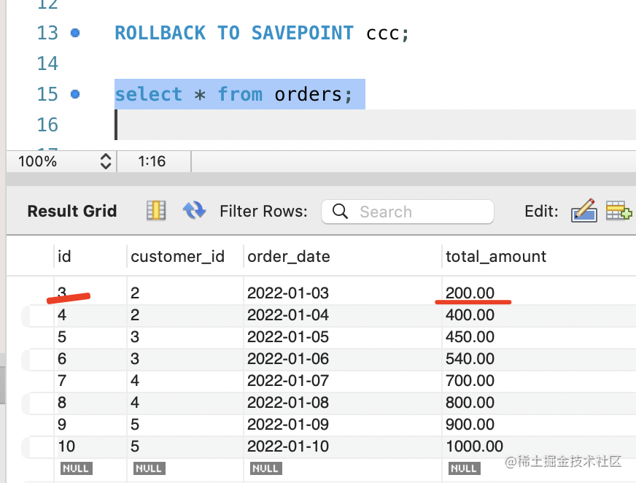636x483 pixels.
Task: Click the 1:16 cursor position indicator
Action: tap(152, 161)
